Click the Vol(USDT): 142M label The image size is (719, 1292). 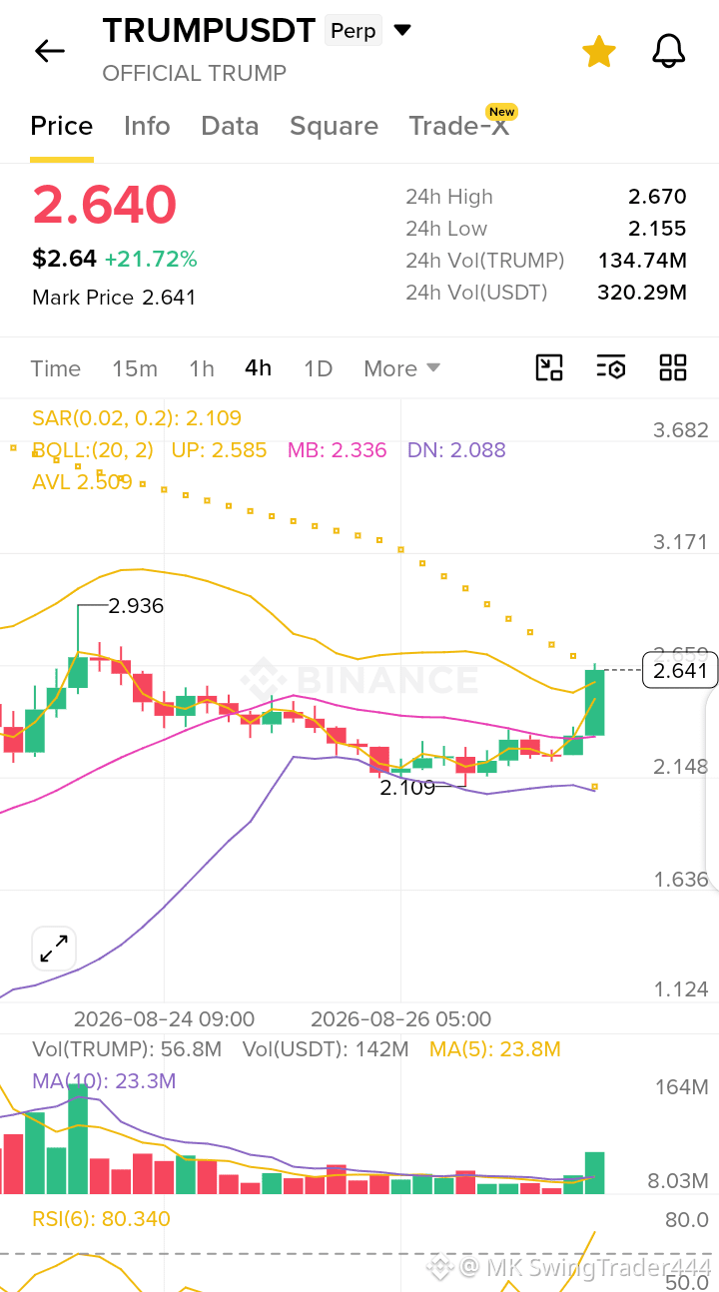pos(326,1049)
